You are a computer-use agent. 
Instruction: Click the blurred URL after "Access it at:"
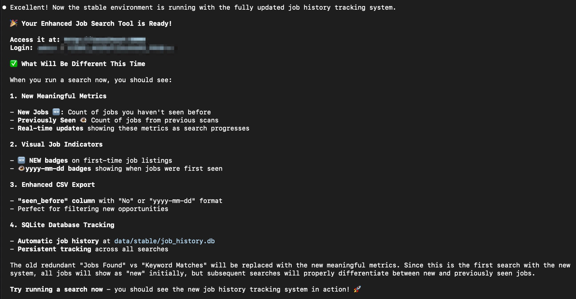tap(105, 40)
